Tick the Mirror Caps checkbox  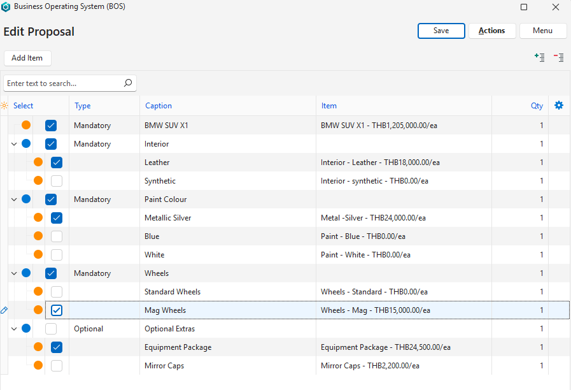coord(57,366)
